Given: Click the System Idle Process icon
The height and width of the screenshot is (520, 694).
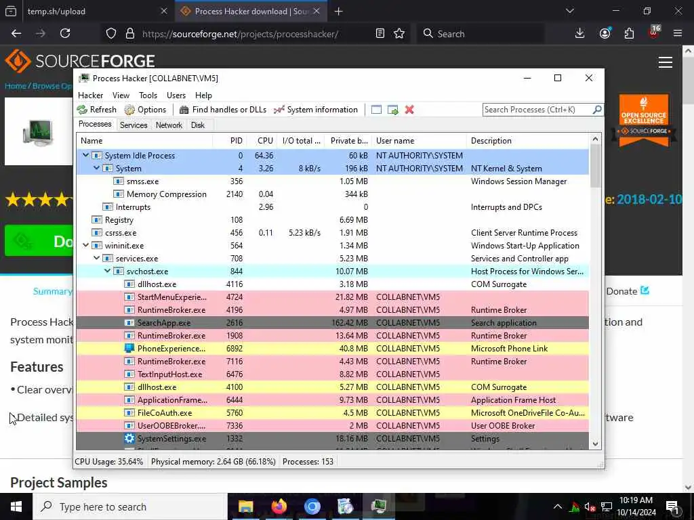Looking at the screenshot, I should 97,156.
